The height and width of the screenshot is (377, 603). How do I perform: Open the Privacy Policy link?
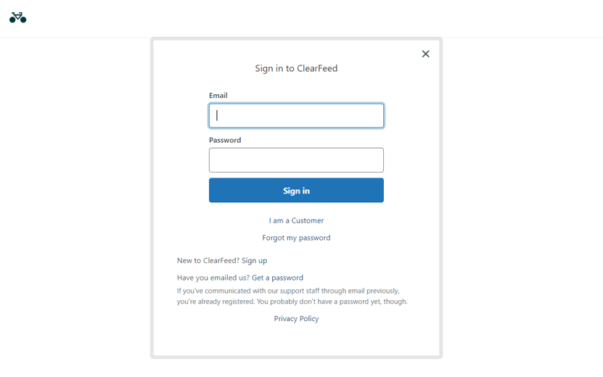(x=296, y=318)
